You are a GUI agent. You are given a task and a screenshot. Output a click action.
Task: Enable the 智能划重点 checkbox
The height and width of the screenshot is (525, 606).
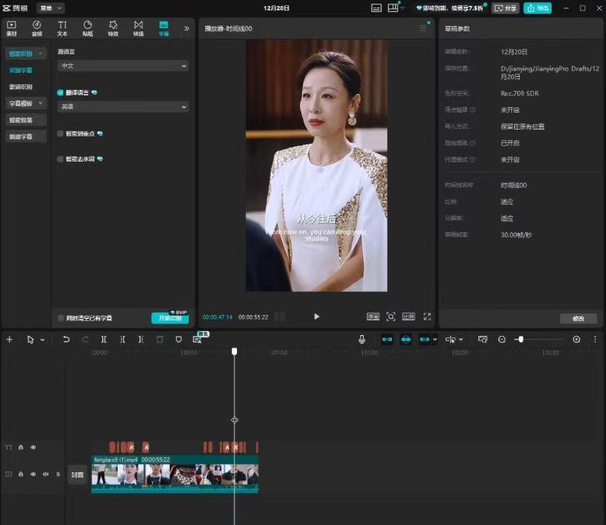click(x=60, y=133)
